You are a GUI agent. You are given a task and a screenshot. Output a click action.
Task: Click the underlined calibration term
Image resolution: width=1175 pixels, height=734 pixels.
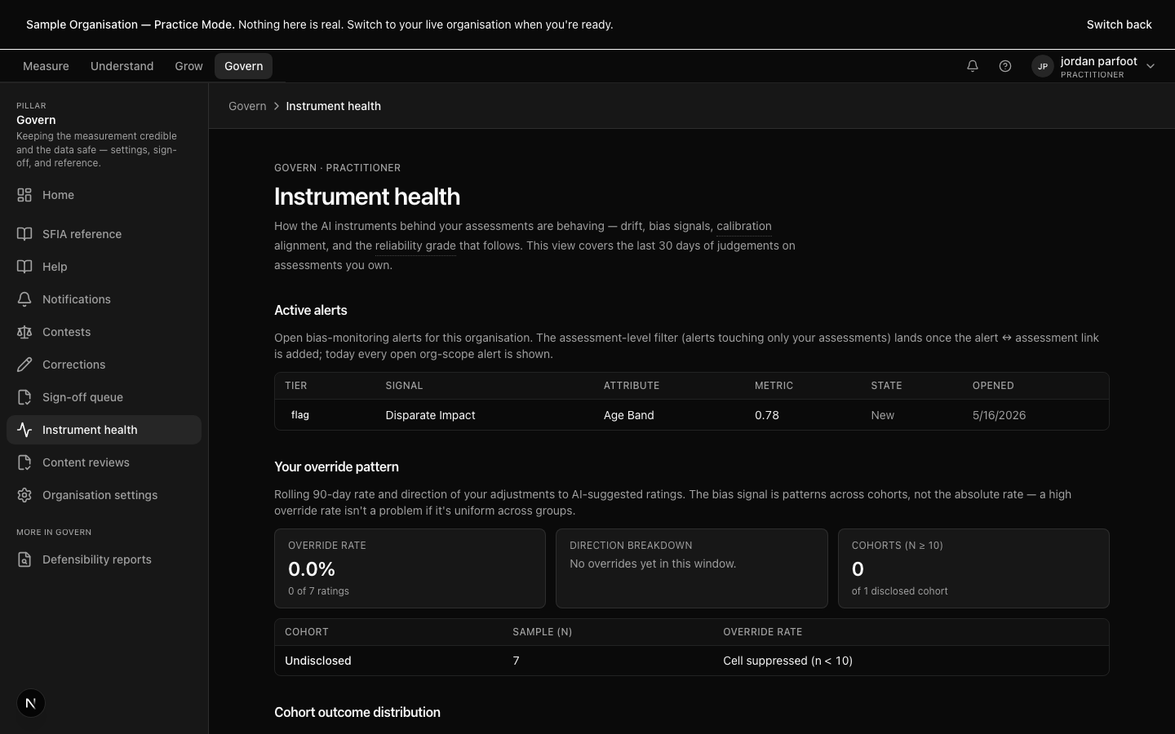click(x=743, y=227)
